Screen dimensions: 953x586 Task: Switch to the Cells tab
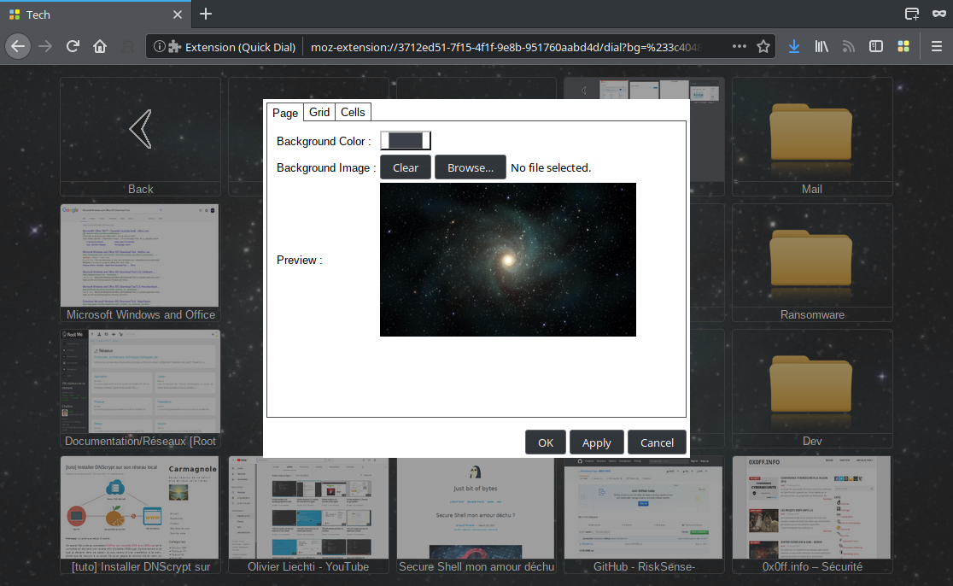coord(353,112)
